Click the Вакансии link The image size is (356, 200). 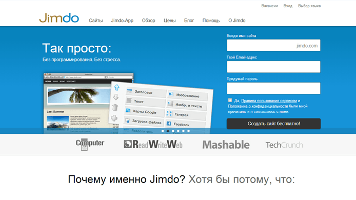[269, 6]
